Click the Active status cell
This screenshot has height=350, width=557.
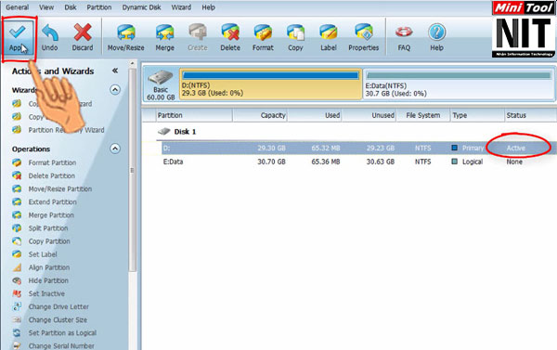516,148
